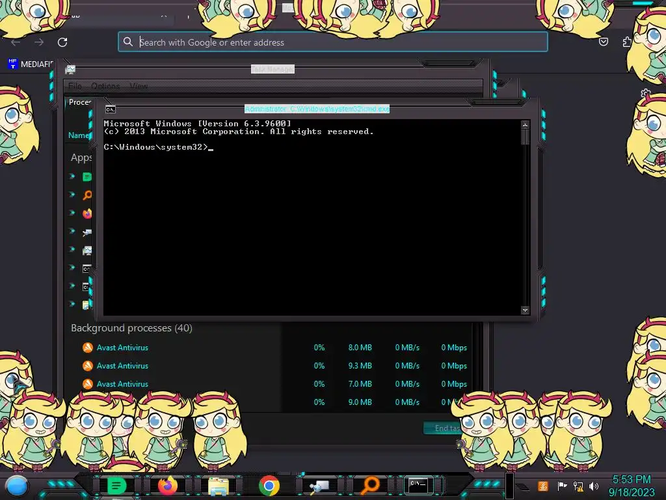The width and height of the screenshot is (666, 500).
Task: Click 0% CPU in the 7.0 MB row
Action: coord(319,384)
